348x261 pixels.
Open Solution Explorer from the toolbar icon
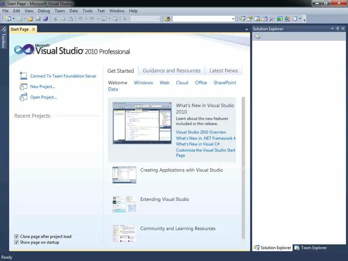242,19
